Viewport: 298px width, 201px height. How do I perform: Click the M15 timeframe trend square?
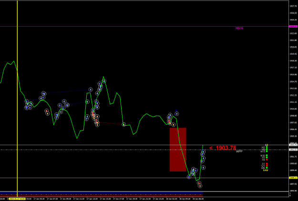267,151
